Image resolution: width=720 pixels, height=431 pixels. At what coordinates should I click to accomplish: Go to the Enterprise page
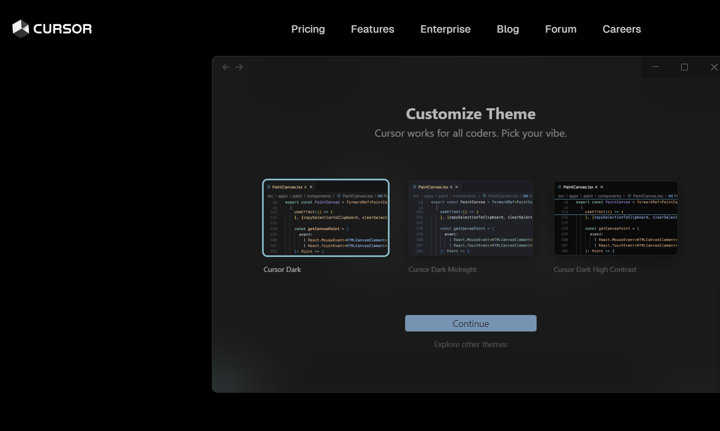445,29
